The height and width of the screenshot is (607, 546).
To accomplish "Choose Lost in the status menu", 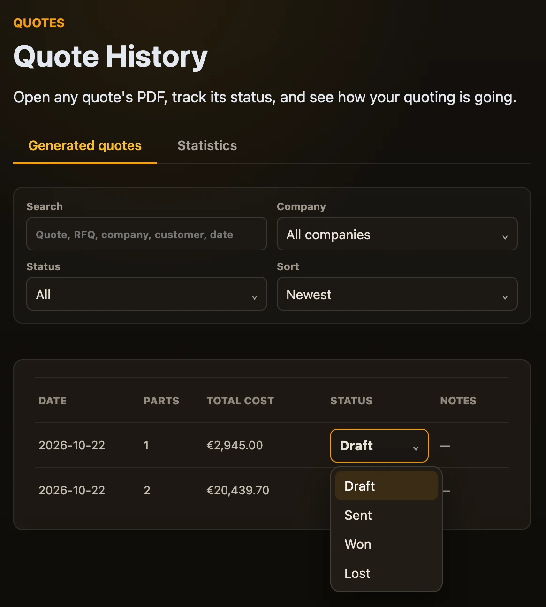I will 387,573.
